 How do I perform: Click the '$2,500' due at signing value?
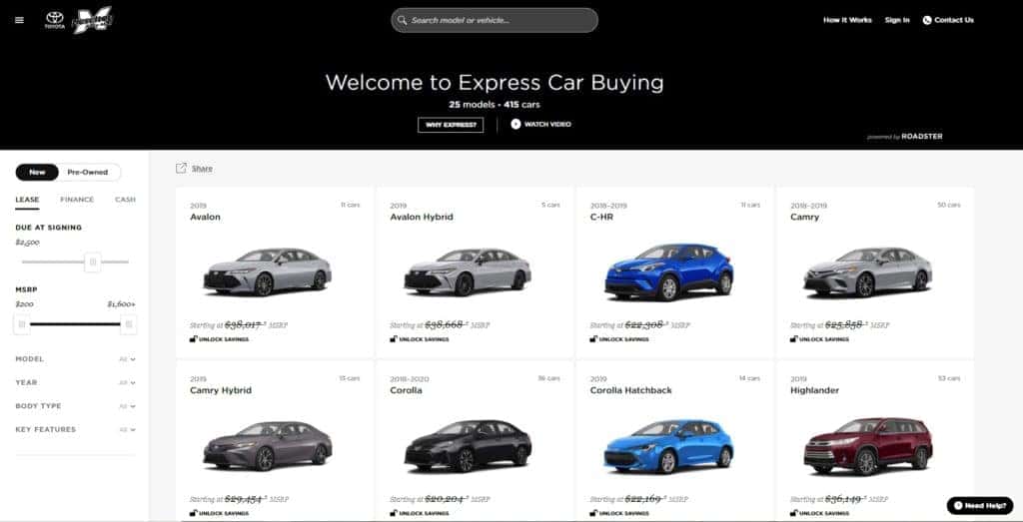pos(27,243)
